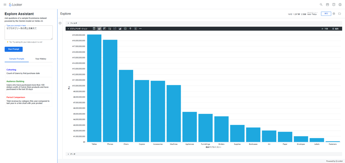This screenshot has height=163, width=345.
Task: Click the ¥19,000,000,000 axis value
Action: 79,35
